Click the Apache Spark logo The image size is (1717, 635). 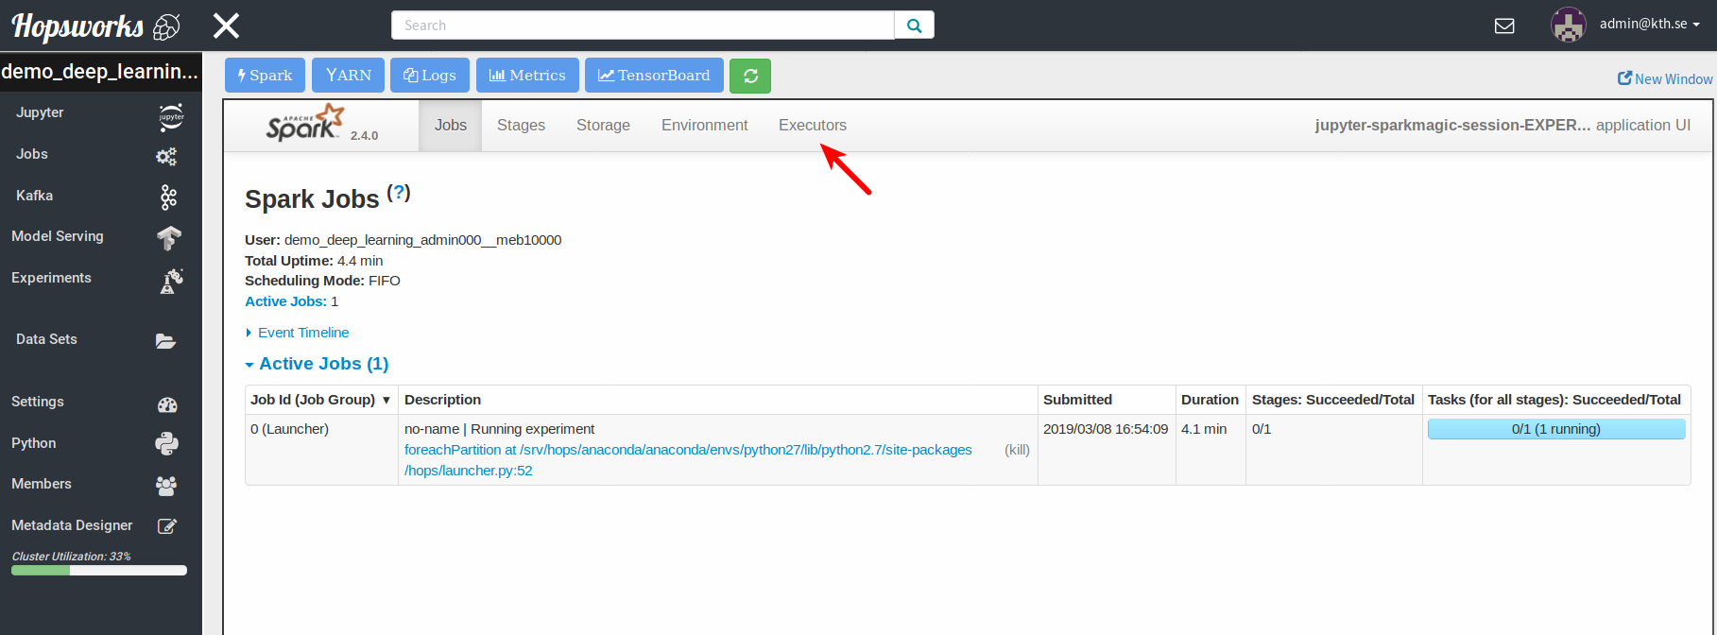pyautogui.click(x=306, y=124)
